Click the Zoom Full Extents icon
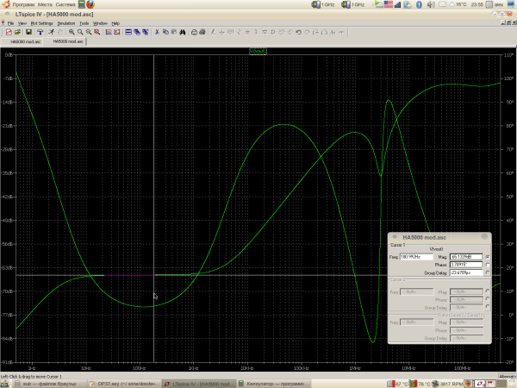This screenshot has height=388, width=517. (97, 32)
